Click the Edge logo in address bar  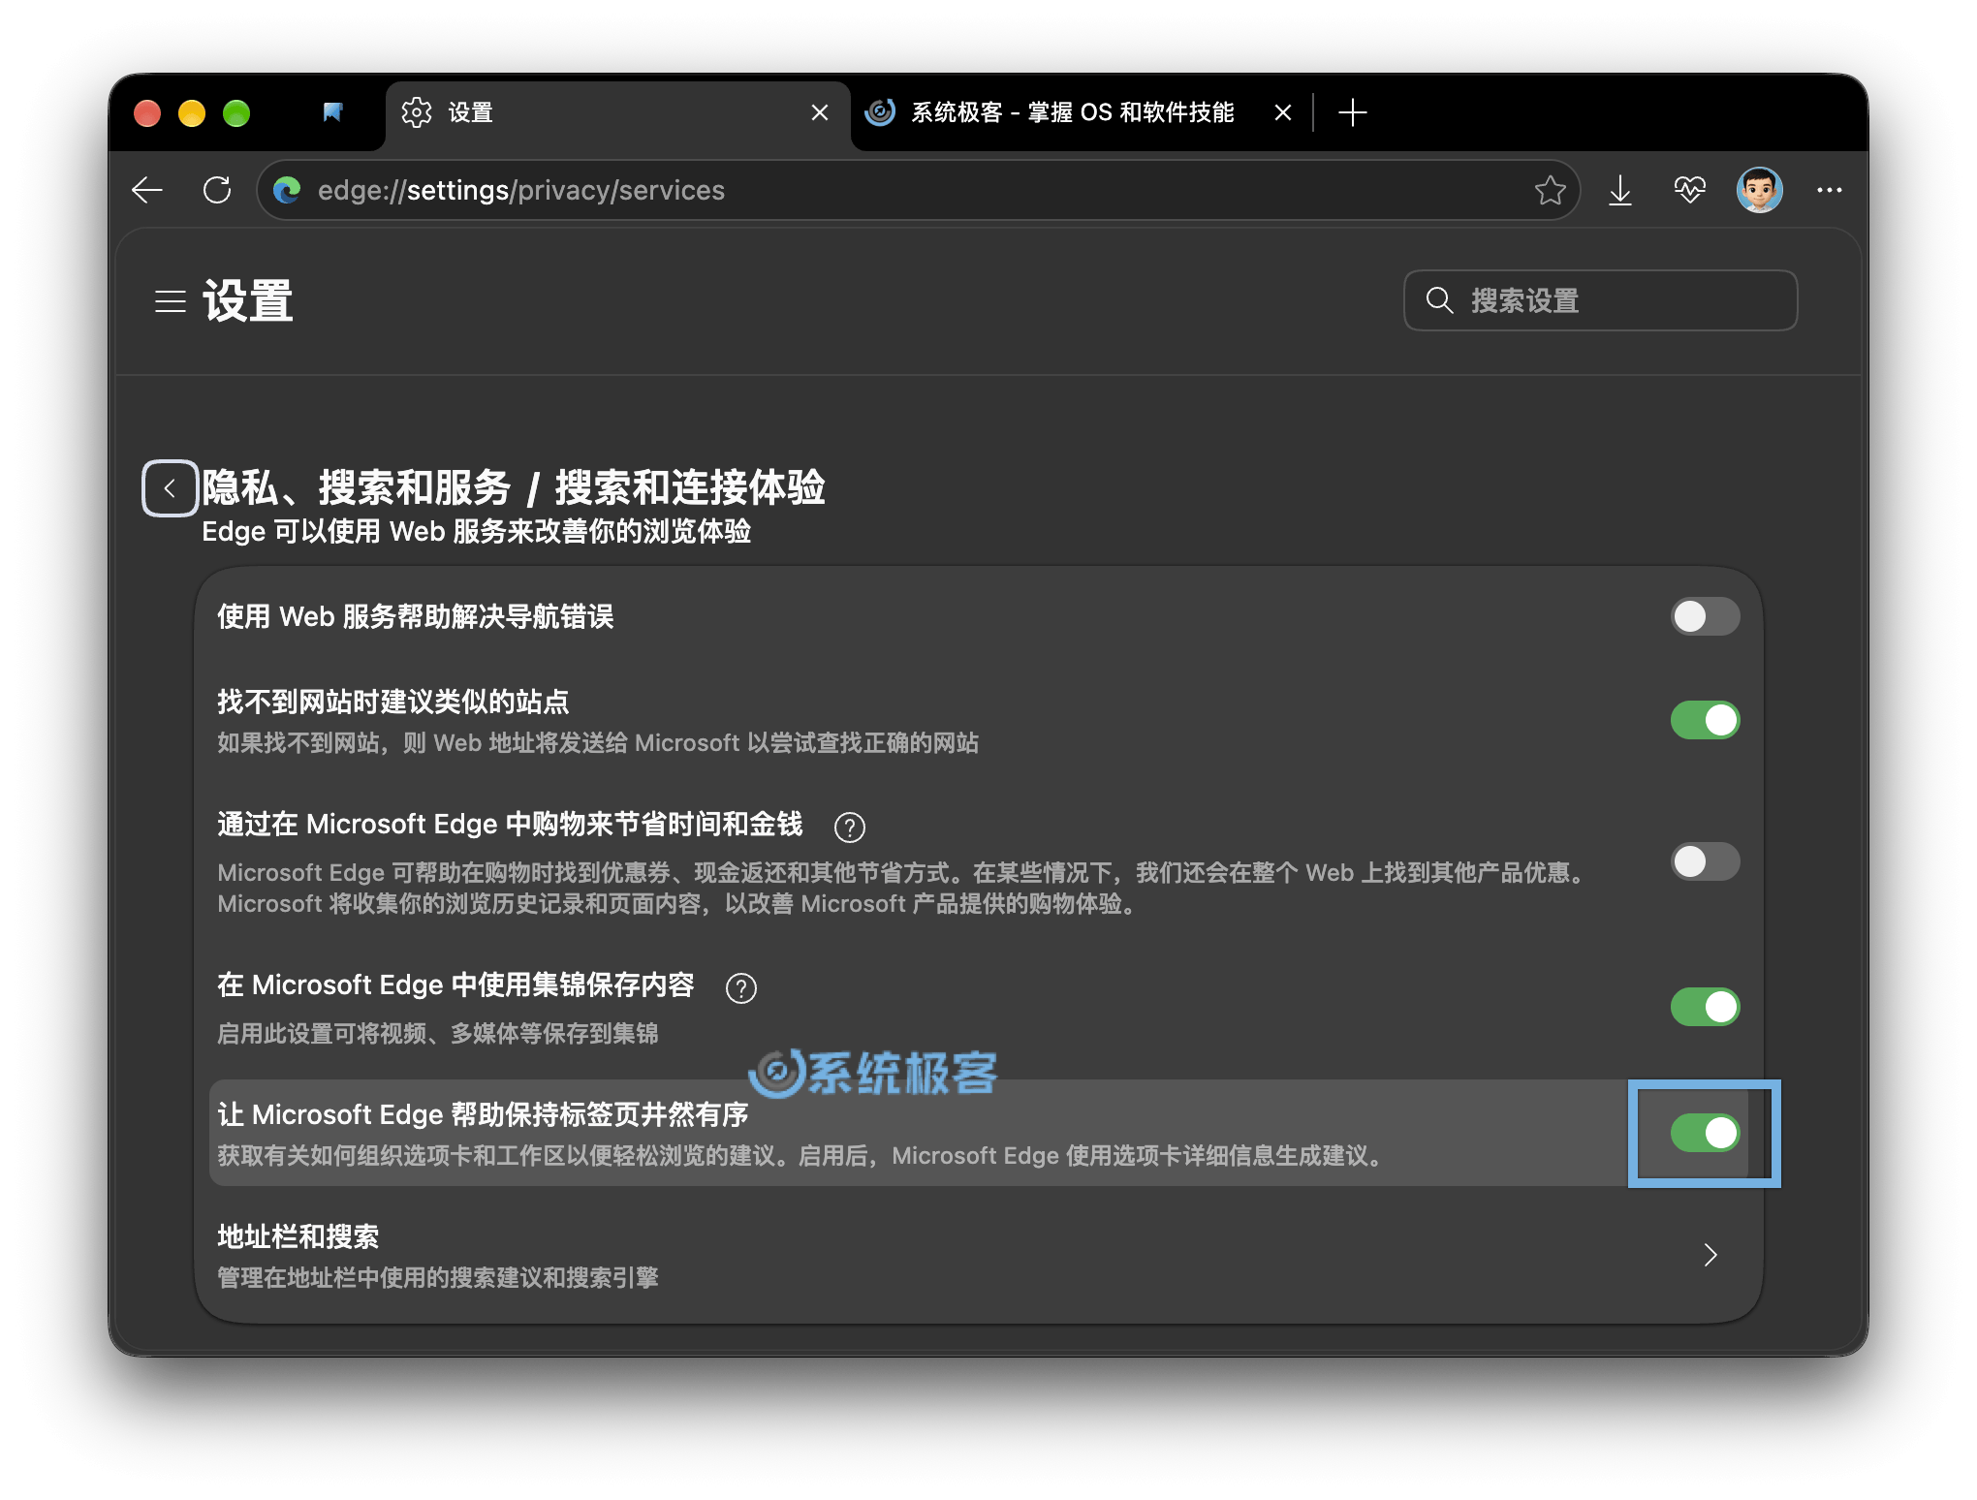(287, 190)
